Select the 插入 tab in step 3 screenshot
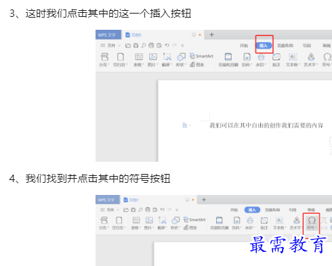This screenshot has width=332, height=266. pyautogui.click(x=264, y=45)
